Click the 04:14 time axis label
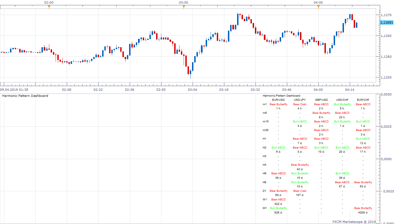 coord(350,90)
